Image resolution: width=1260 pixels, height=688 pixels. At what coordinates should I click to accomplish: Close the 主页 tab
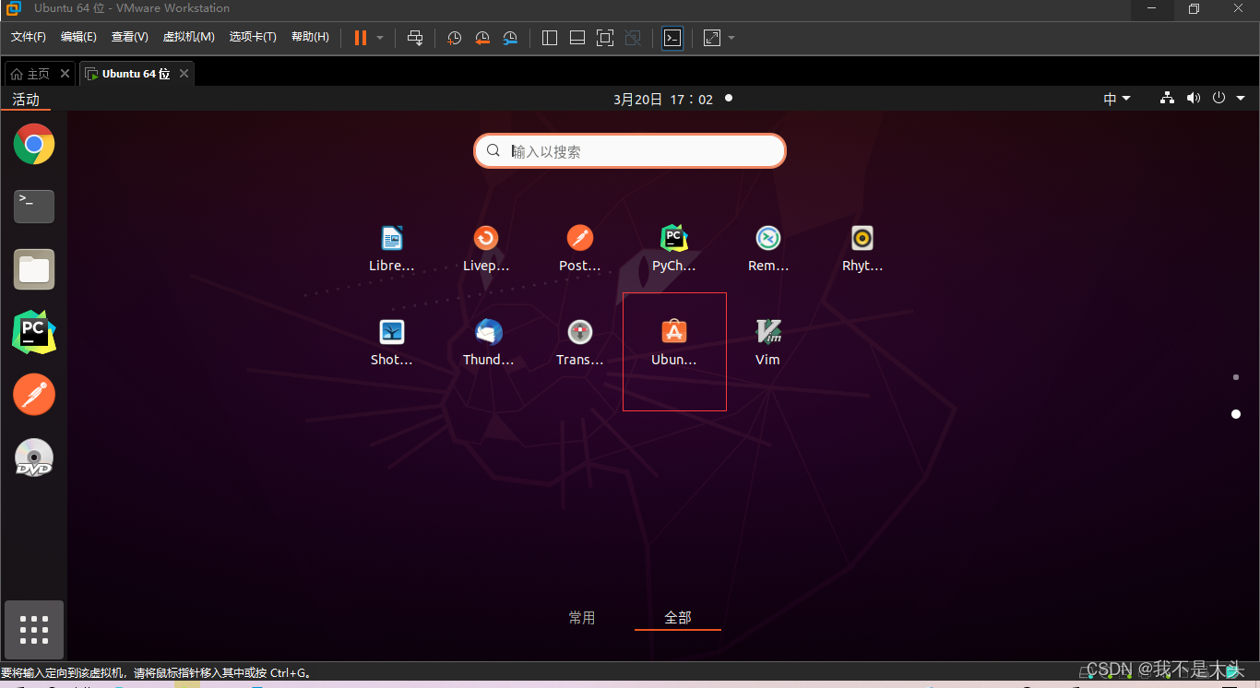[65, 74]
